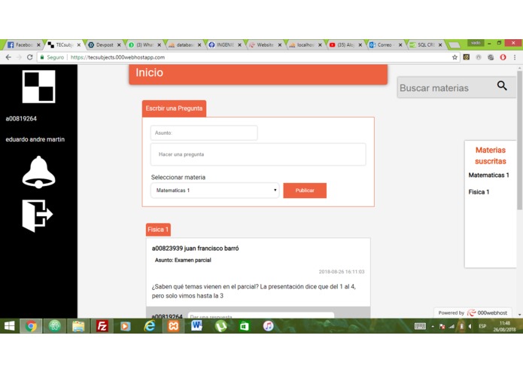
Task: Open XAMPP from taskbar
Action: (x=173, y=326)
